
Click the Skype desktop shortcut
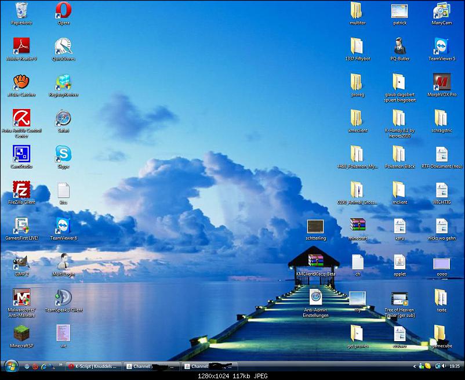pyautogui.click(x=63, y=154)
